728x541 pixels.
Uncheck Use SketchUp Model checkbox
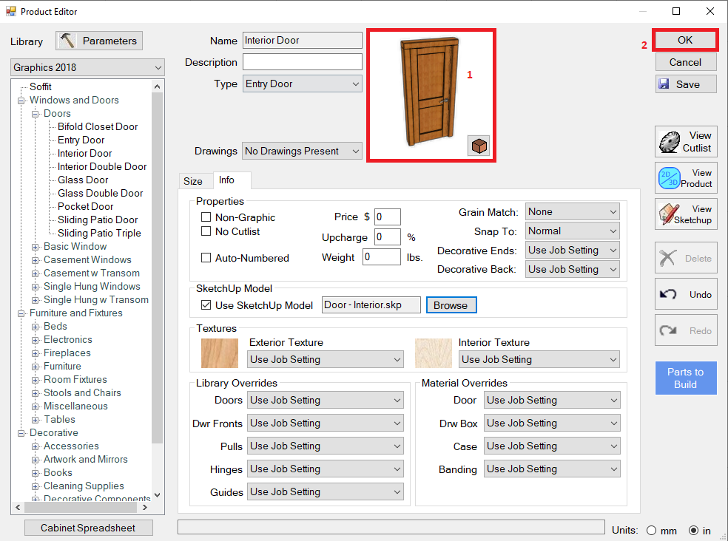tap(206, 305)
